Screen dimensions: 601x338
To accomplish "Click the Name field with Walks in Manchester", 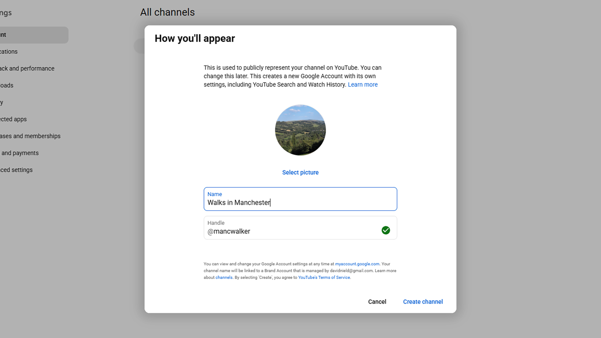I will [300, 199].
